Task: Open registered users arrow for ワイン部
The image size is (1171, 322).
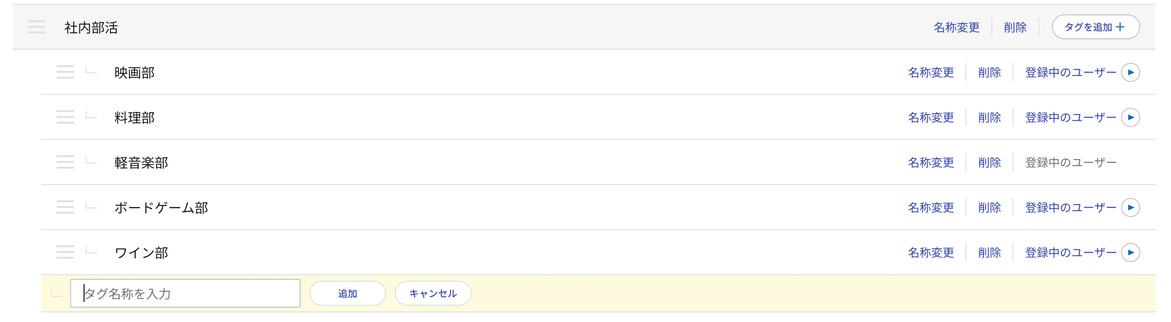Action: point(1130,253)
